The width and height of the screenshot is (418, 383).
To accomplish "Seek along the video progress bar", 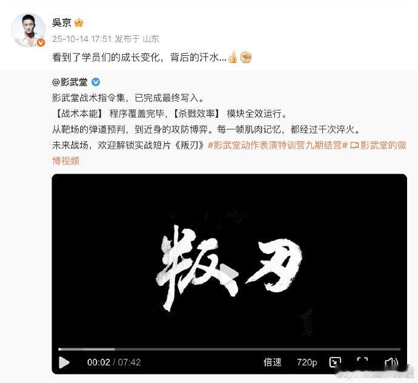I will point(229,349).
